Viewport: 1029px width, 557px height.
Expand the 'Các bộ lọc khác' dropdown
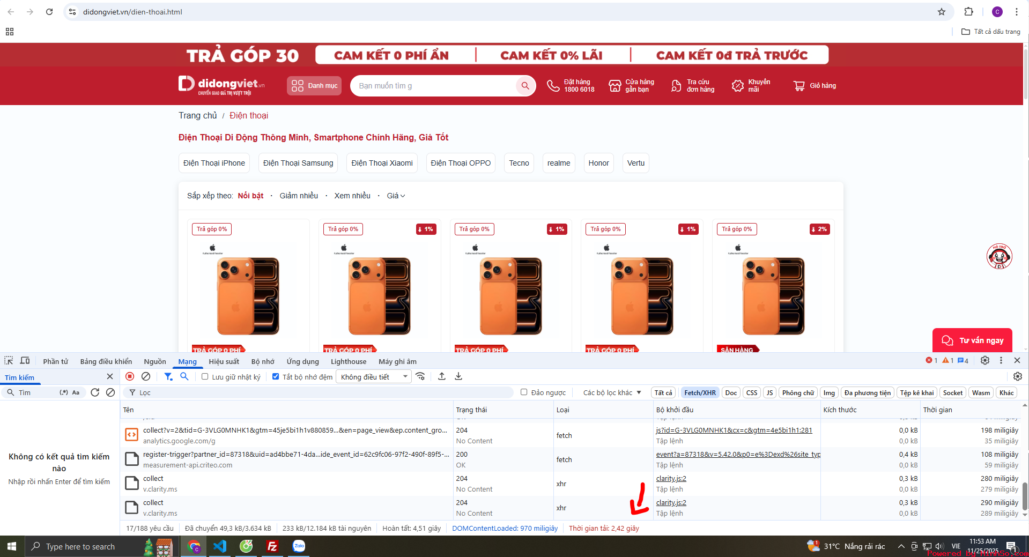612,392
